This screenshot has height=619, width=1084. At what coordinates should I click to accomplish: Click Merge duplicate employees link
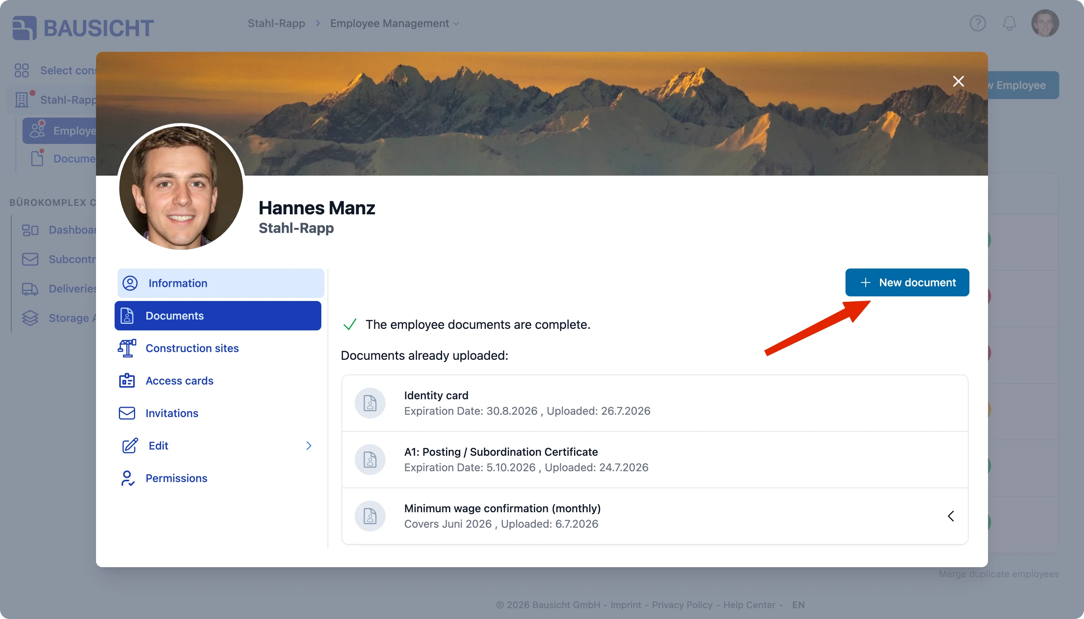pyautogui.click(x=998, y=574)
